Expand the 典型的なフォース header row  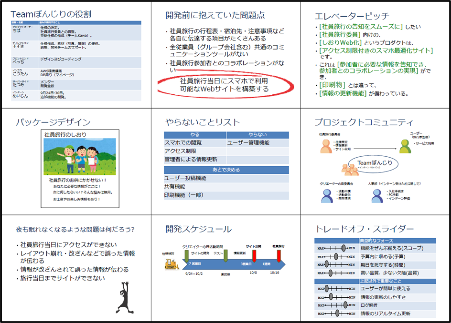[376, 240]
